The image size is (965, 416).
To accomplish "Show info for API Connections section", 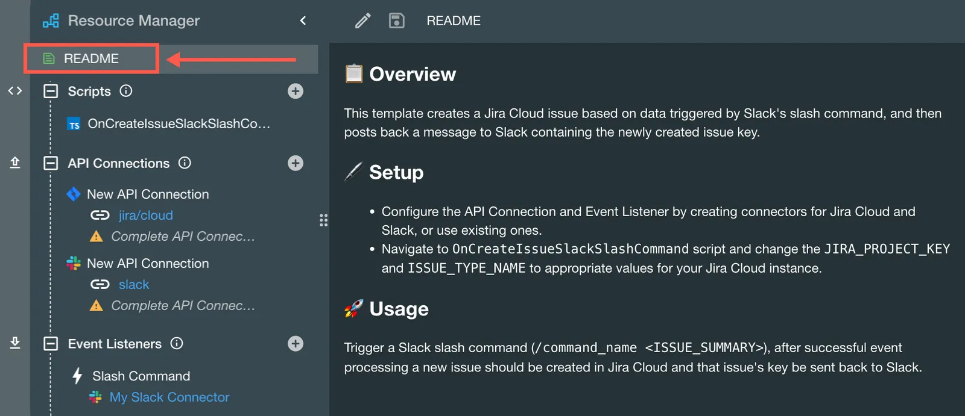I will click(x=185, y=163).
